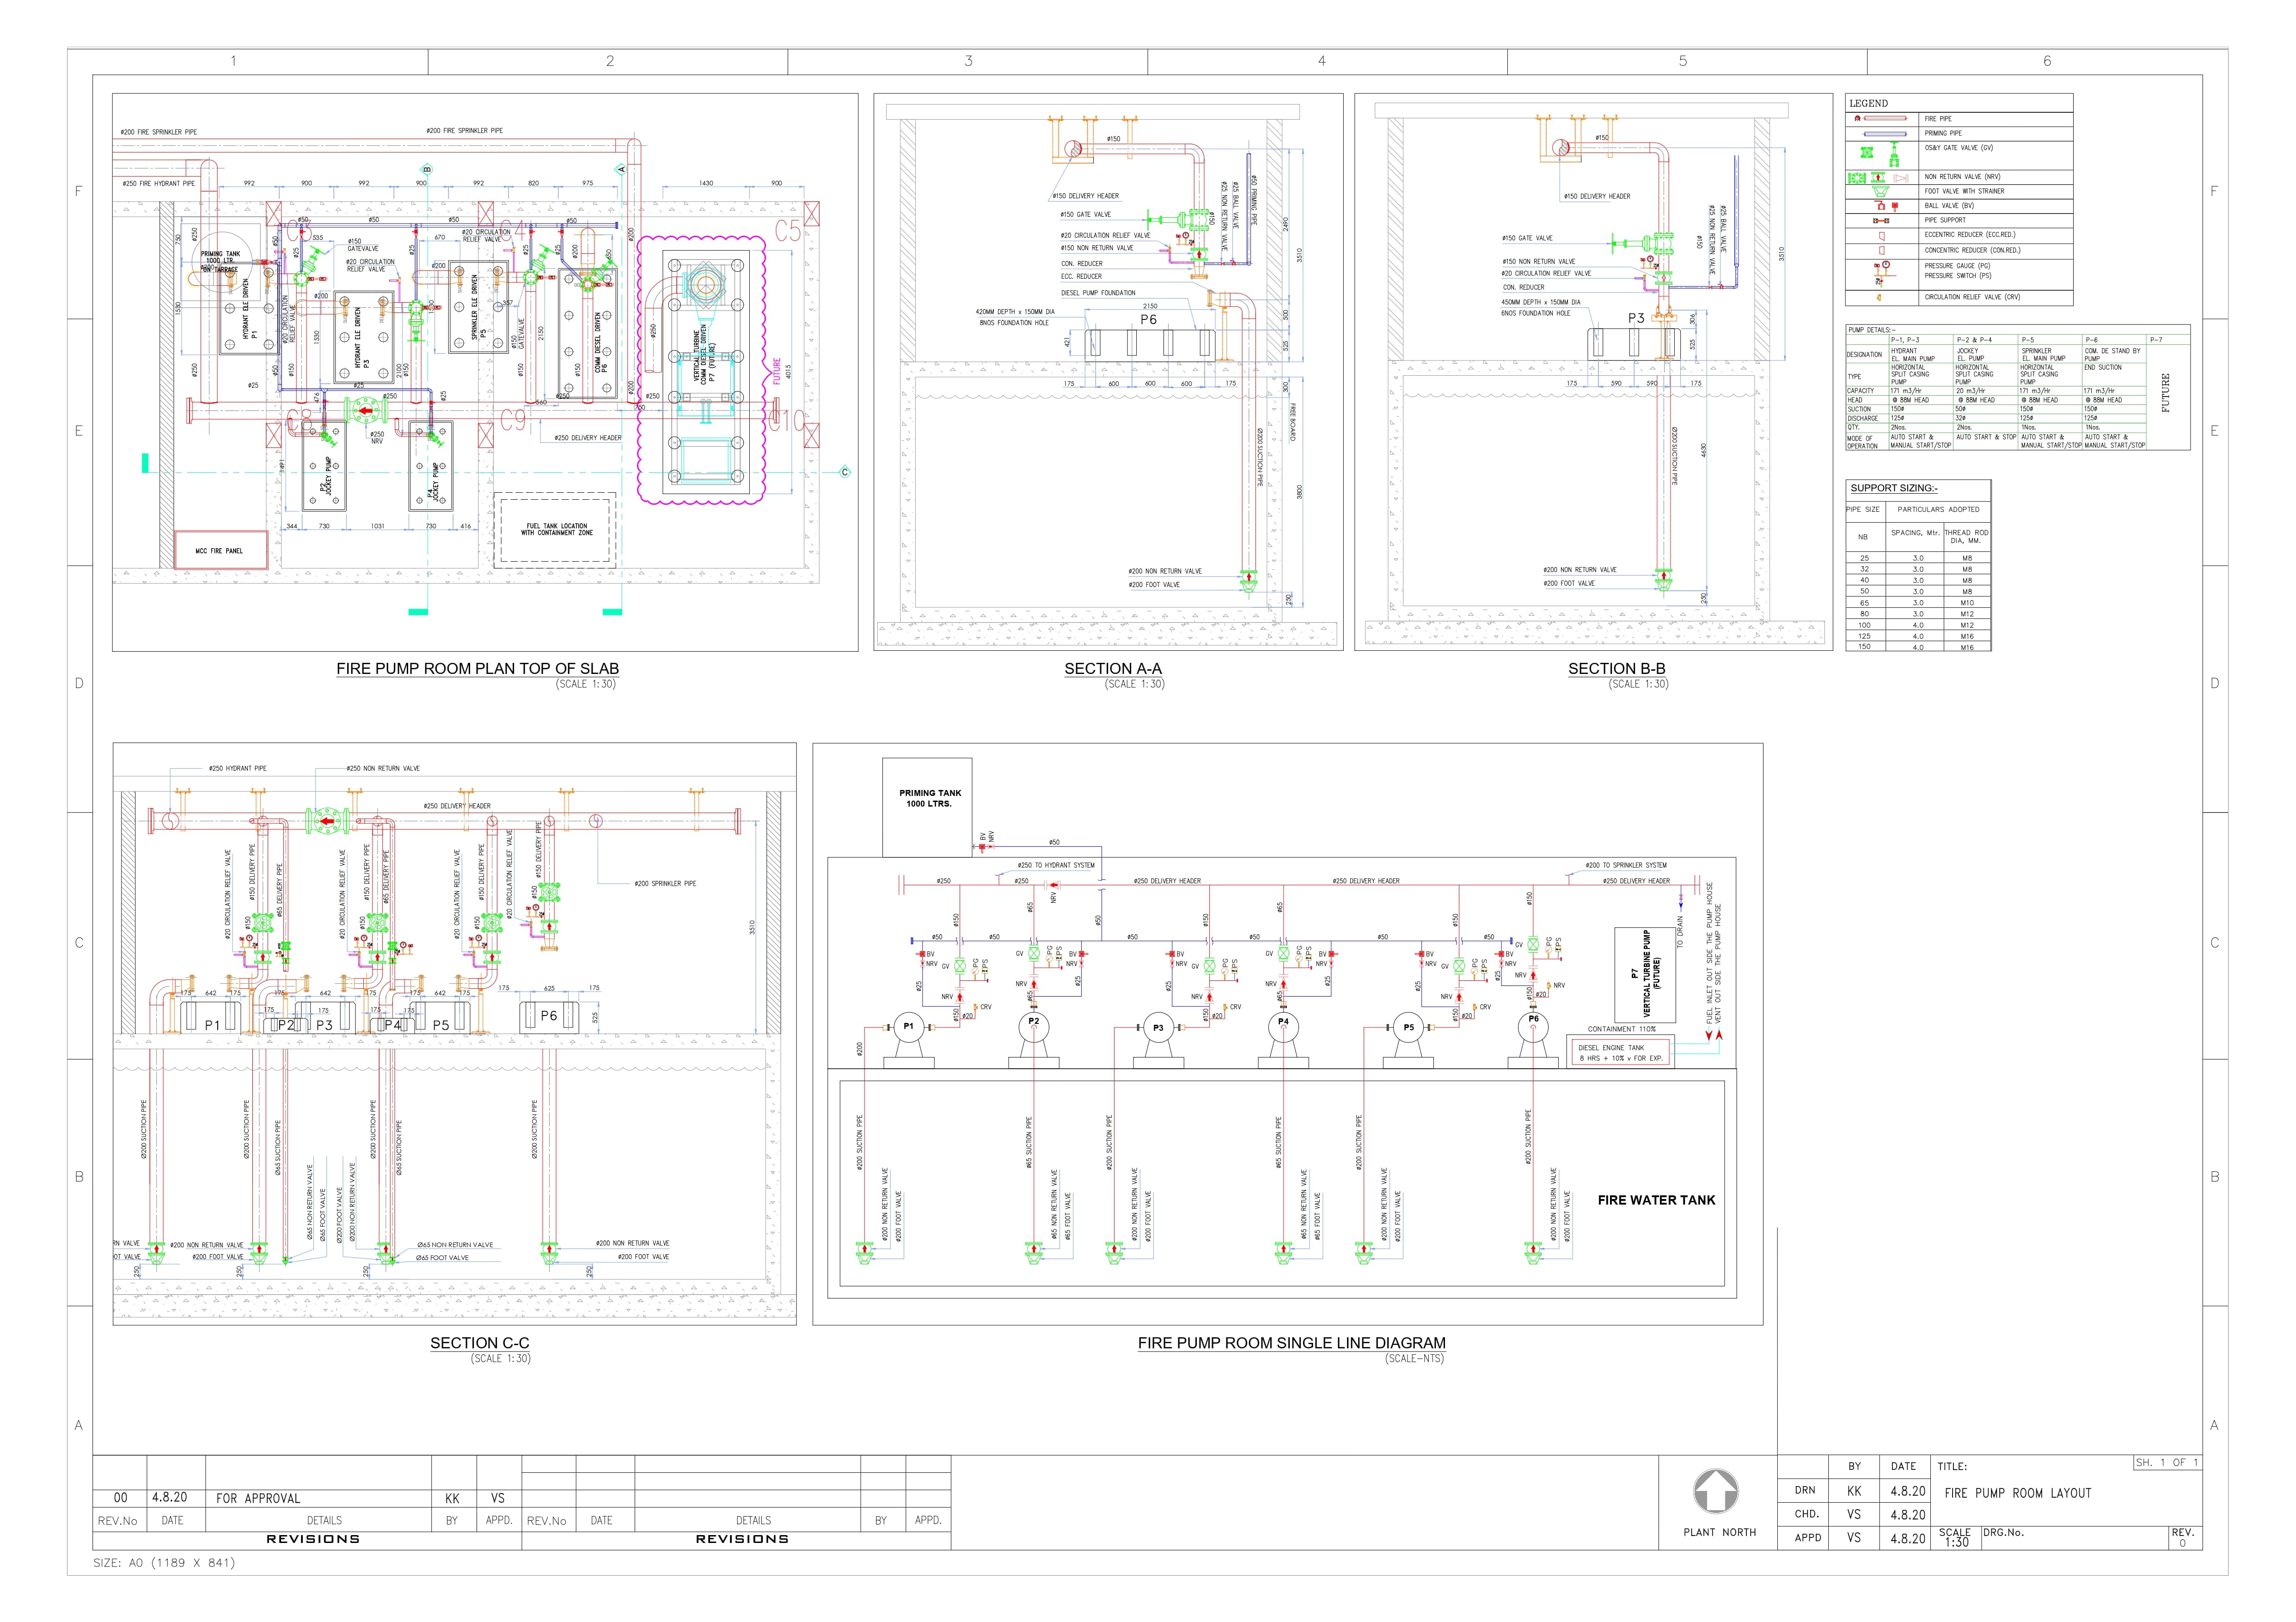This screenshot has width=2296, height=1622.
Task: Click the Support Sizing table heading
Action: 1893,488
